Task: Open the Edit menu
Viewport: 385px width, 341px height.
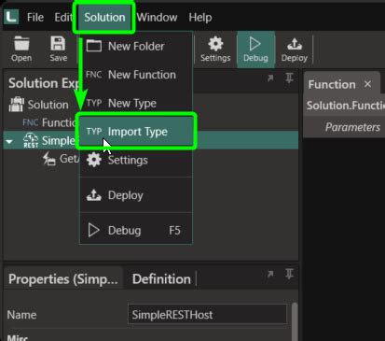Action: point(63,17)
